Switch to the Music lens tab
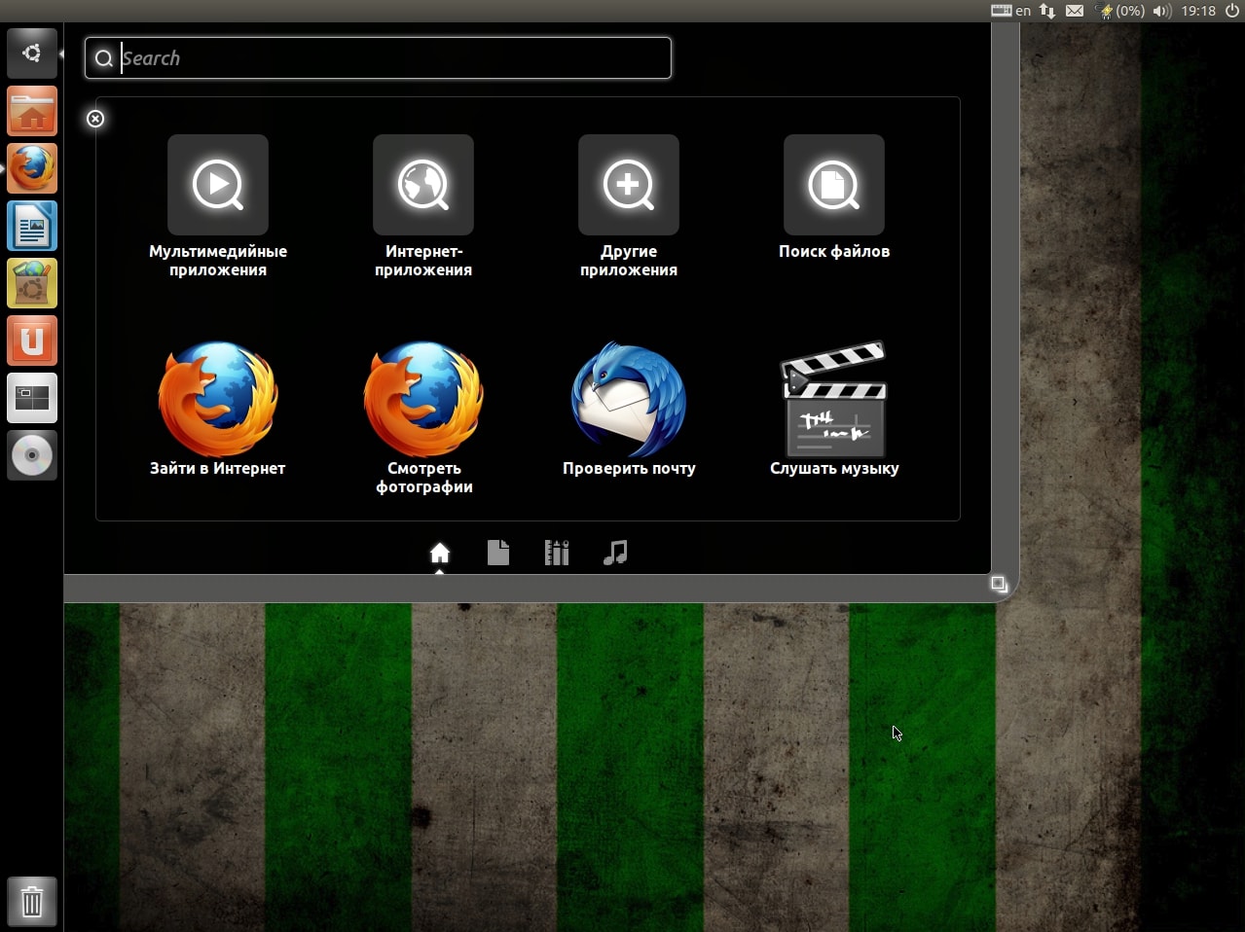 (615, 554)
